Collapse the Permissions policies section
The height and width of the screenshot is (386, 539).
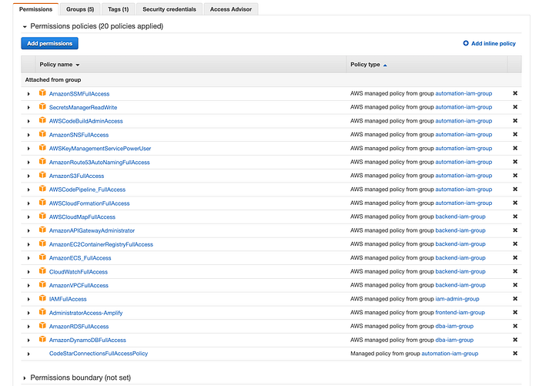(x=25, y=26)
